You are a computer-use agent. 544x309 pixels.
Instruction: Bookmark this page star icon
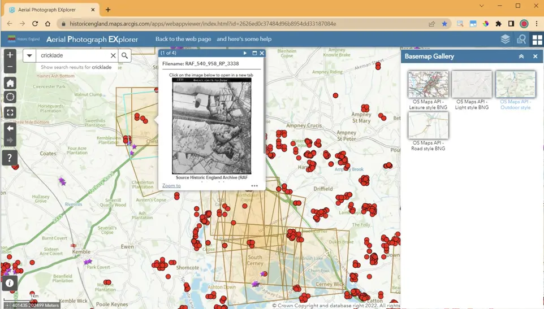(444, 24)
